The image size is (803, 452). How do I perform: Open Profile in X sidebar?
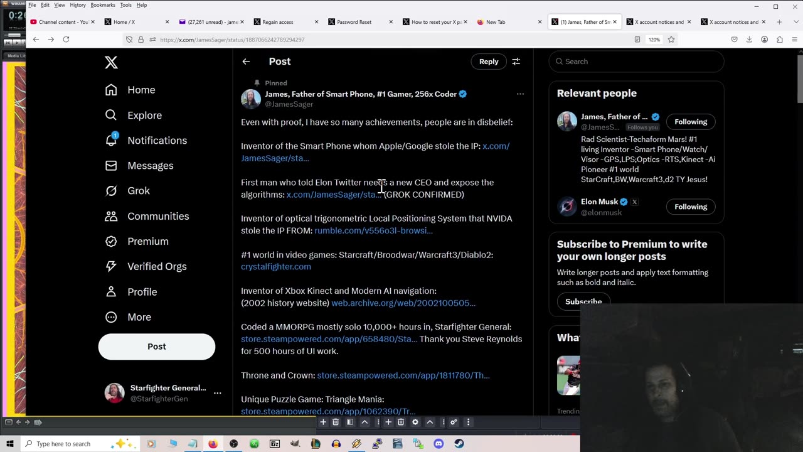[x=131, y=292]
